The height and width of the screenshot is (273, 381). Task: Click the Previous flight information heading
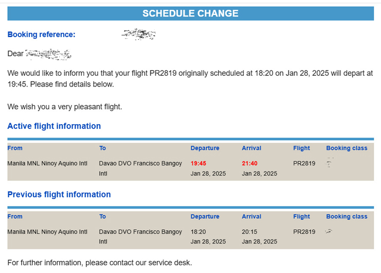59,194
